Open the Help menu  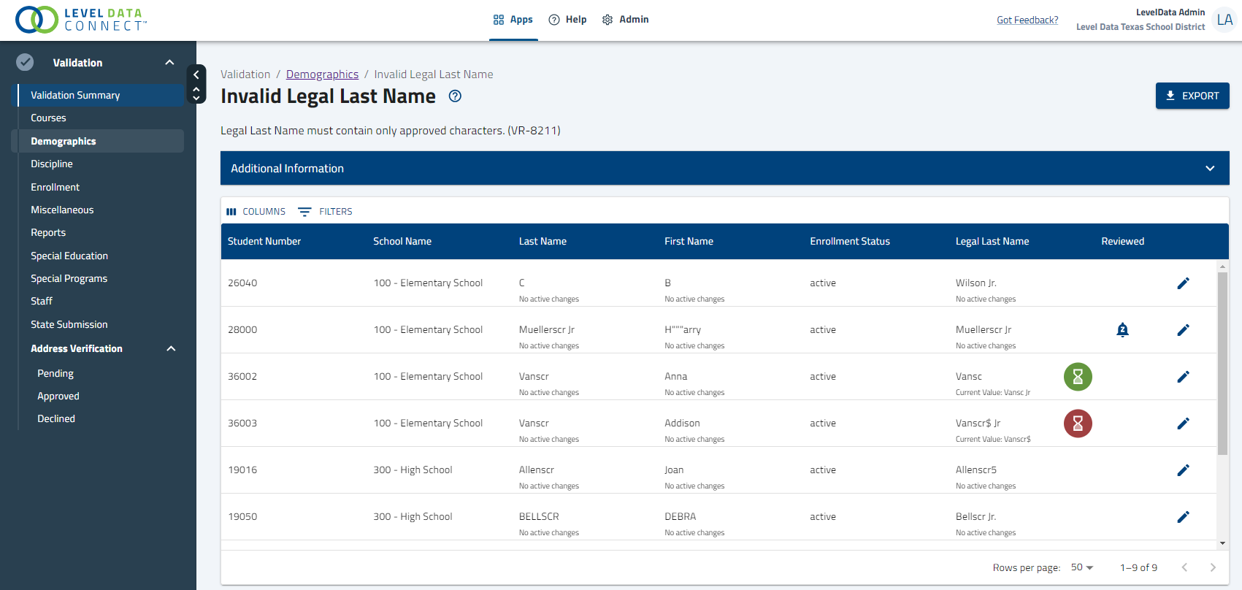568,20
